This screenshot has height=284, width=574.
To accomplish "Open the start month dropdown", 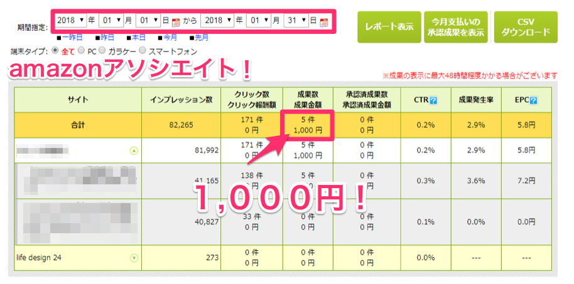I will tap(111, 21).
